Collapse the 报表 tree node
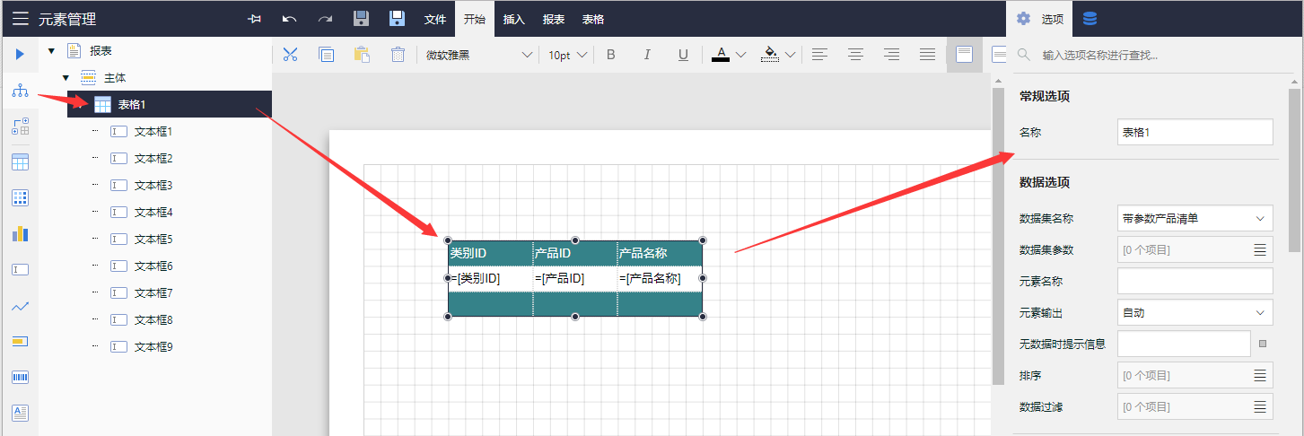 pos(51,50)
